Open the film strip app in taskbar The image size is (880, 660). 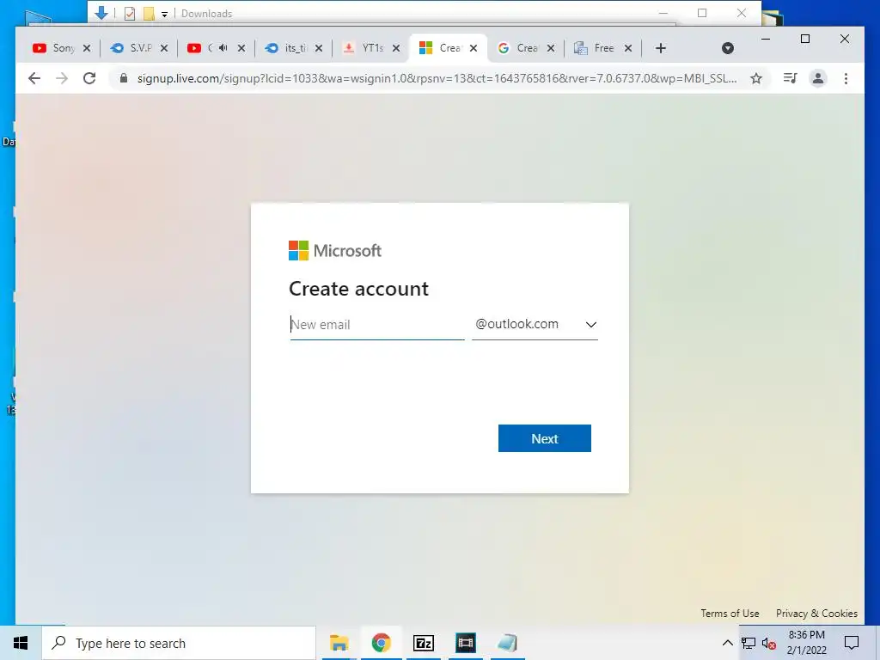(x=465, y=643)
